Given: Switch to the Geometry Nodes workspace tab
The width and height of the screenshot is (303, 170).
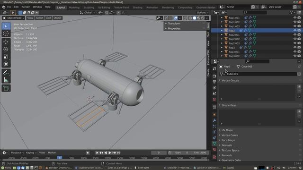Looking at the screenshot, I should (205, 8).
